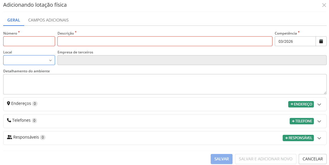Click into the Descrição text field
This screenshot has width=329, height=165.
coord(165,41)
